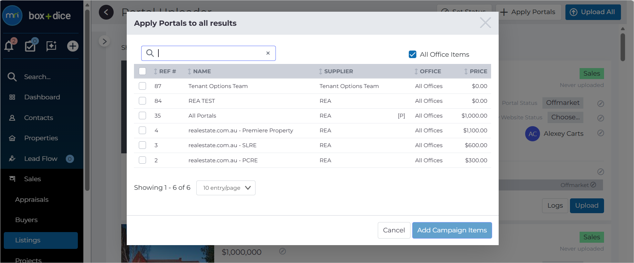Go to Listings in the sidebar
The width and height of the screenshot is (634, 263).
click(41, 240)
